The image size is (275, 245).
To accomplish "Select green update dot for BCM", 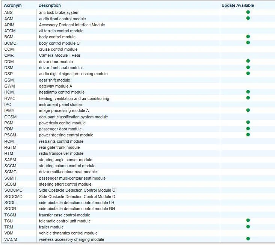I will 248,36.
